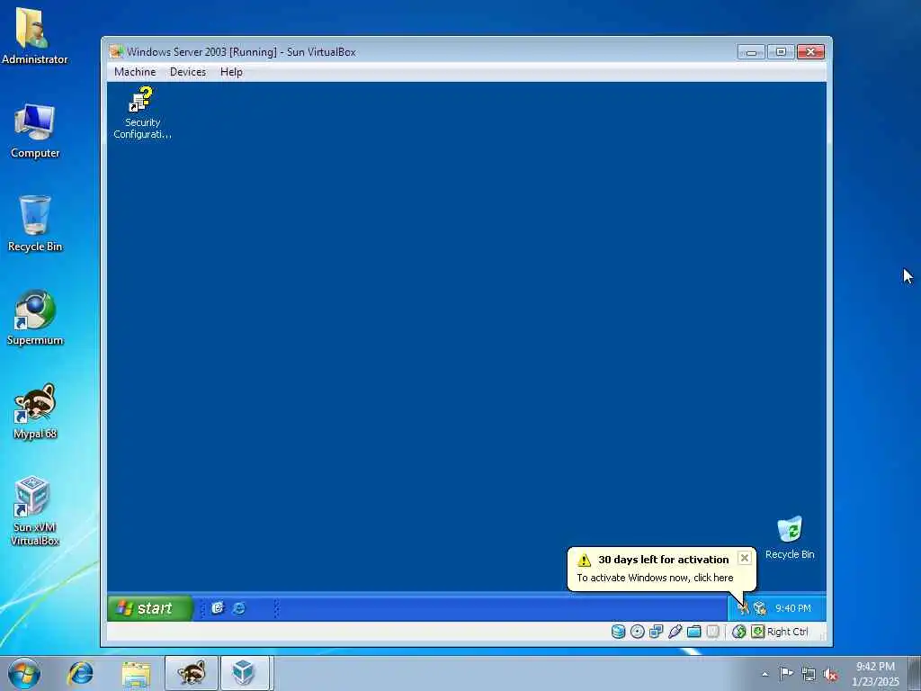Image resolution: width=921 pixels, height=691 pixels.
Task: Click the network adapters status icon
Action: click(656, 632)
